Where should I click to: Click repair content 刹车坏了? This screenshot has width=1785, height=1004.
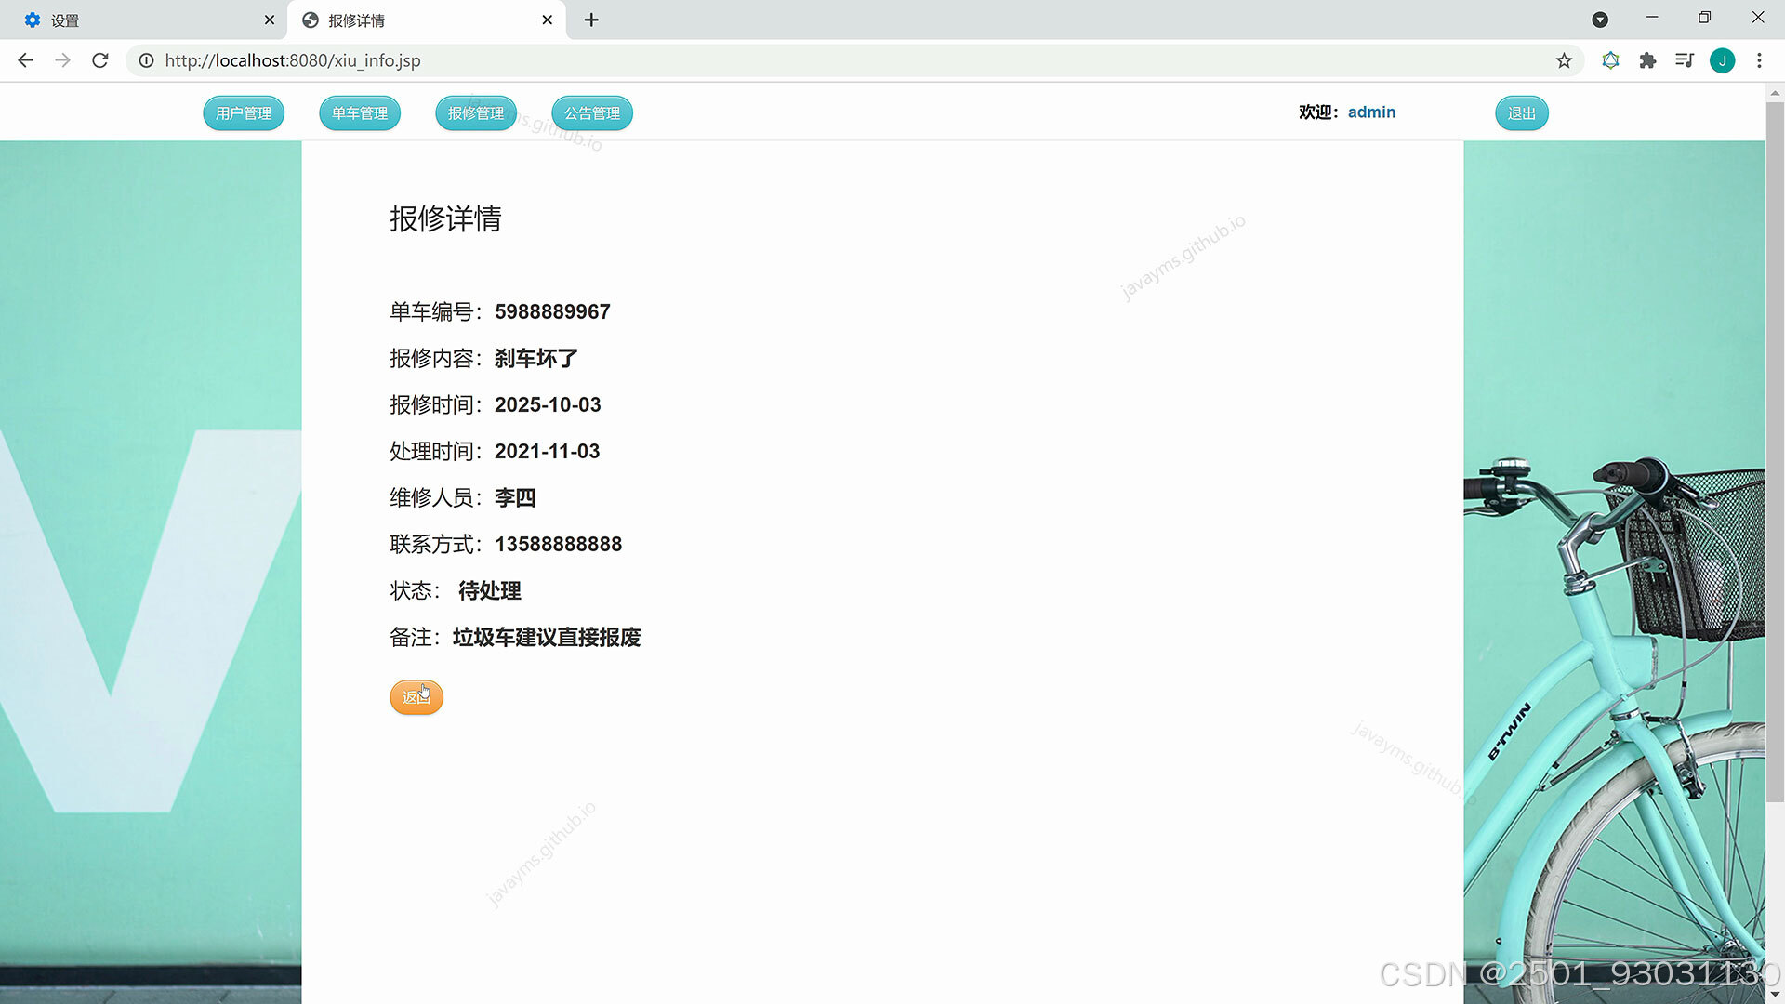(x=536, y=358)
